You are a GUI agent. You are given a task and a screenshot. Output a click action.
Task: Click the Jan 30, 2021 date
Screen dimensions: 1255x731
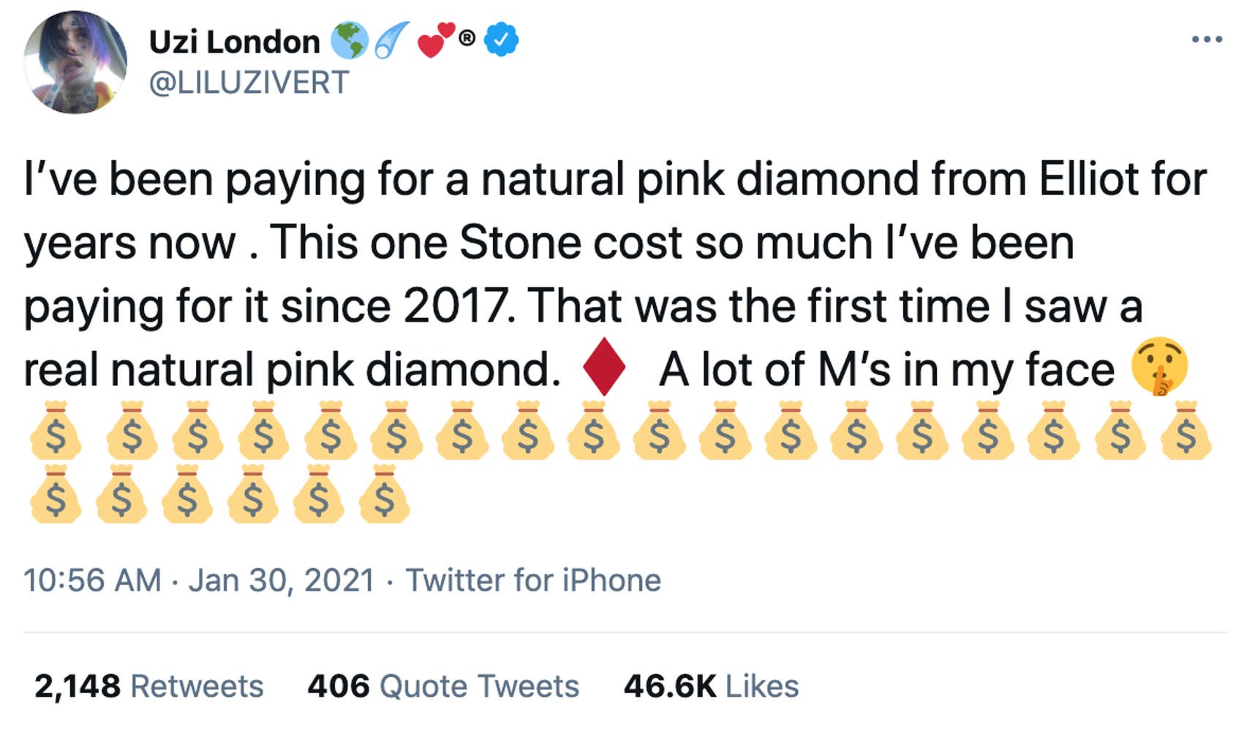click(x=282, y=580)
